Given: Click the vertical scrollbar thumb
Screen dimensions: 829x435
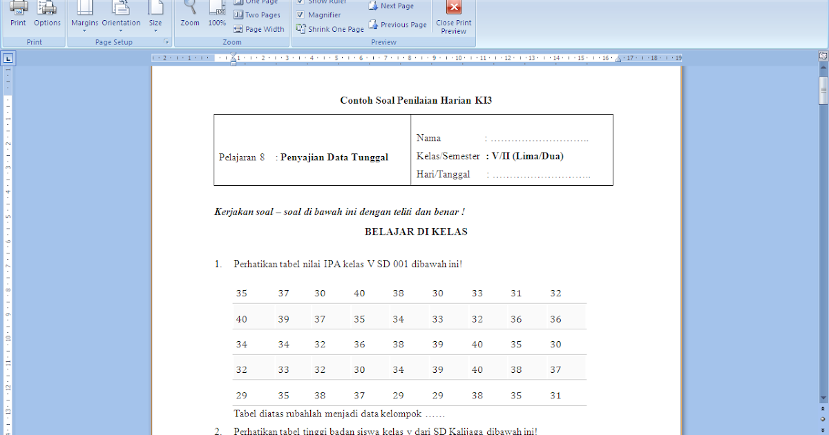Looking at the screenshot, I should (x=823, y=90).
